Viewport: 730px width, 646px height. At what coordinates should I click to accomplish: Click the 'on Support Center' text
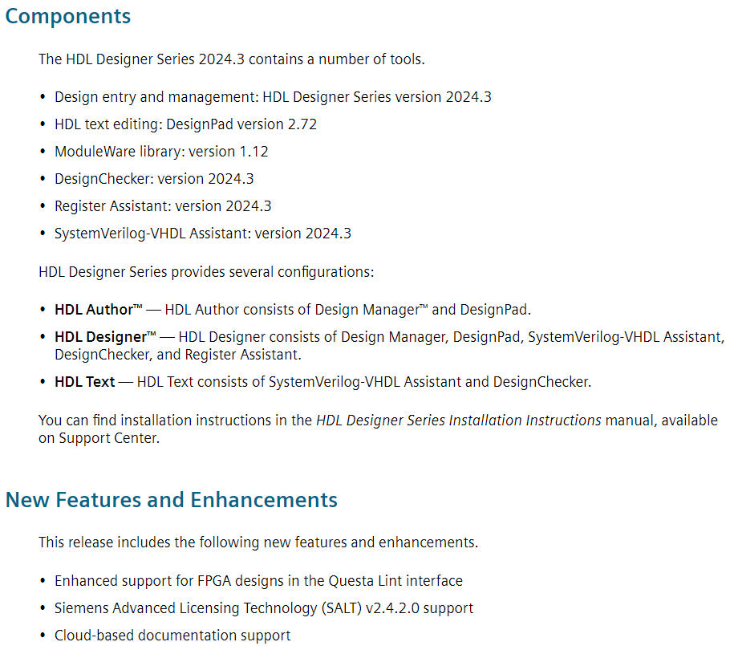point(99,438)
